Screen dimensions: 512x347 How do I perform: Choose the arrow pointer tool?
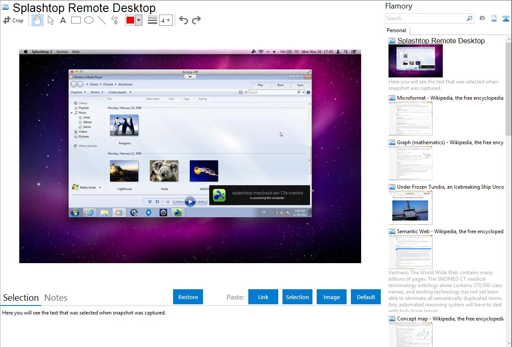[50, 20]
